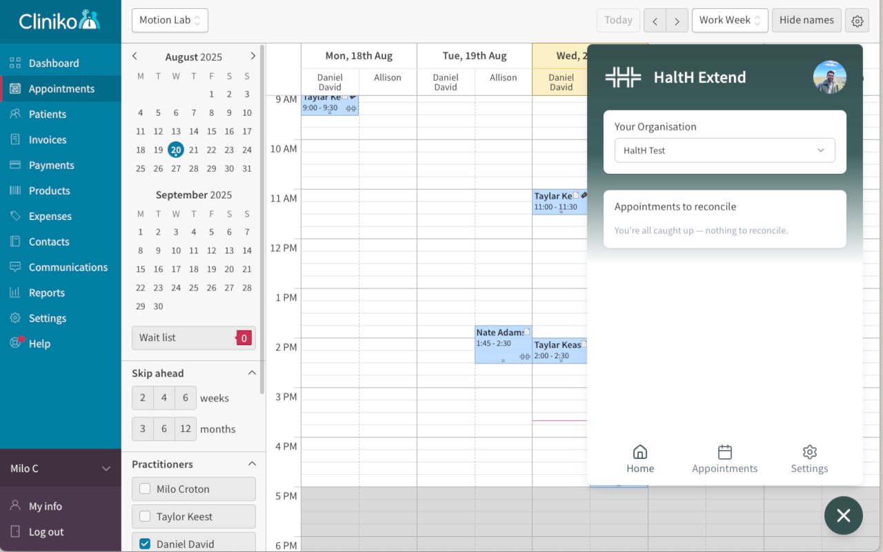Close the HaltH Extend panel
Image resolution: width=883 pixels, height=552 pixels.
tap(844, 515)
